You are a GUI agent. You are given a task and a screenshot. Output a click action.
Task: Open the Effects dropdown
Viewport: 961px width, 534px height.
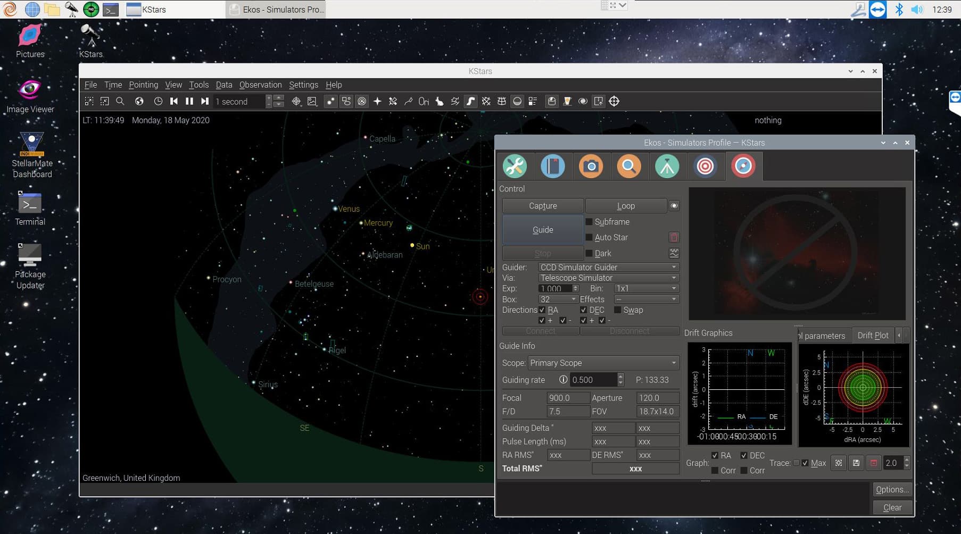tap(647, 299)
